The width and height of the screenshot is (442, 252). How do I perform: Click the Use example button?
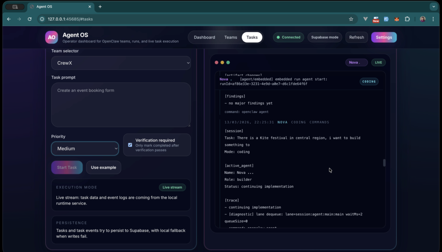[103, 167]
